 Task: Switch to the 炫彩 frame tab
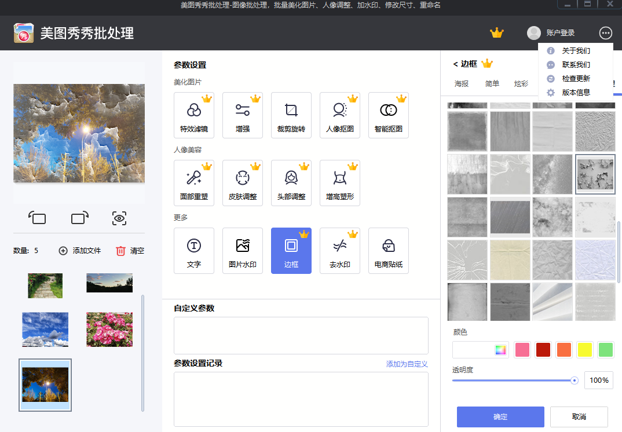522,84
